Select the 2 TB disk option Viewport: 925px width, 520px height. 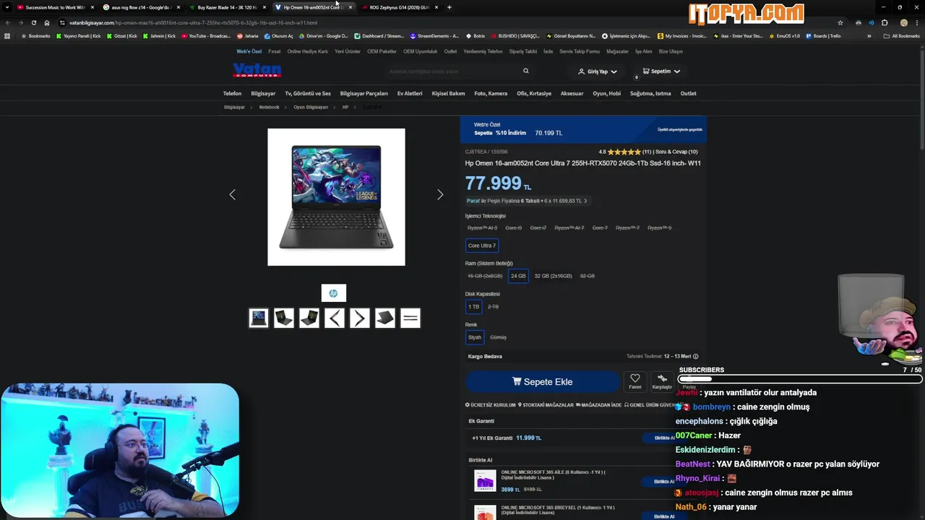tap(493, 306)
